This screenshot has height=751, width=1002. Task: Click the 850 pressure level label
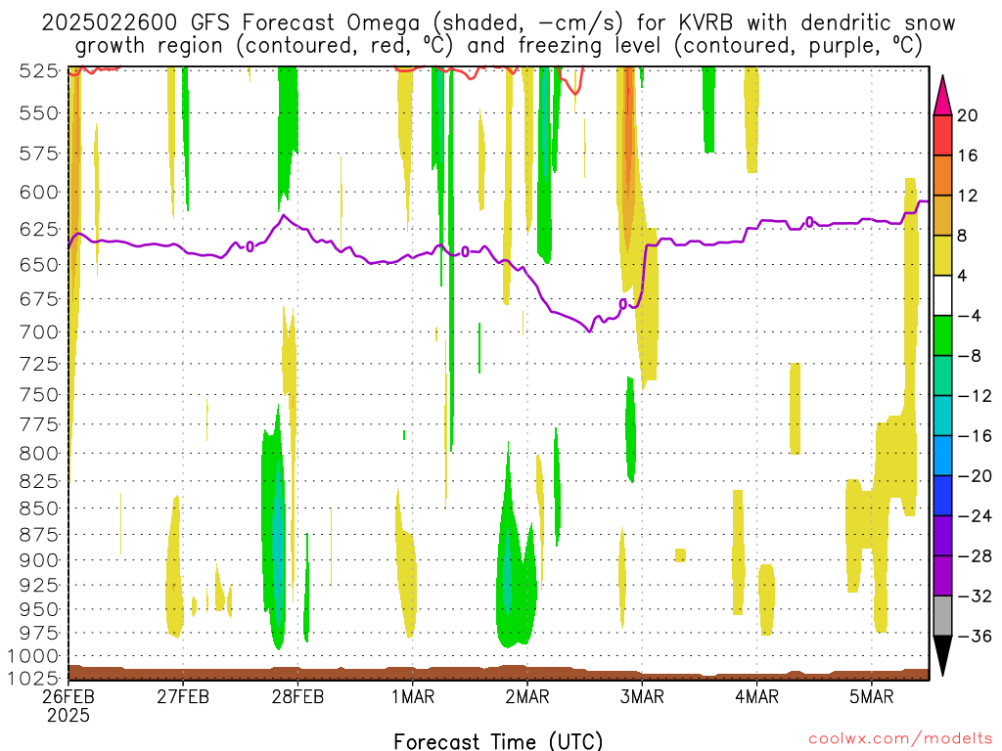click(39, 508)
